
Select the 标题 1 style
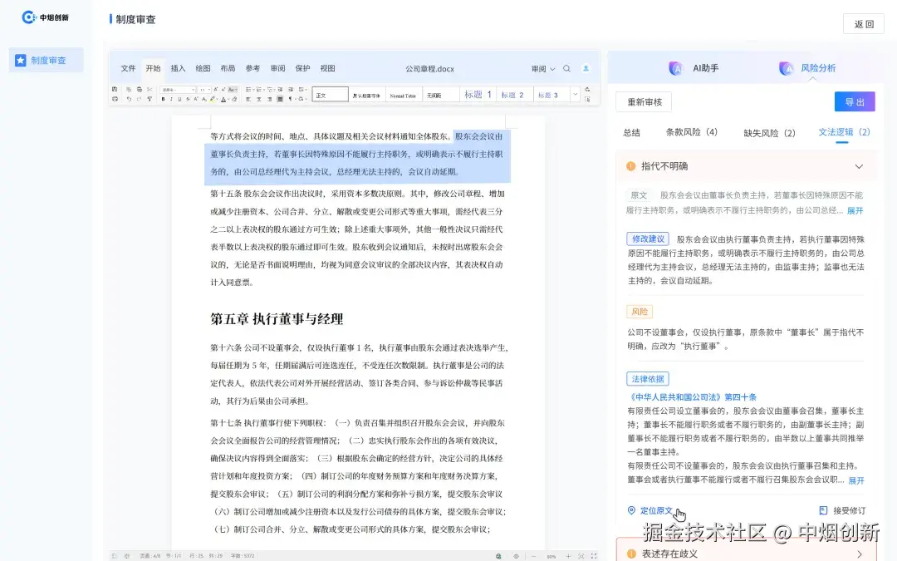(480, 94)
